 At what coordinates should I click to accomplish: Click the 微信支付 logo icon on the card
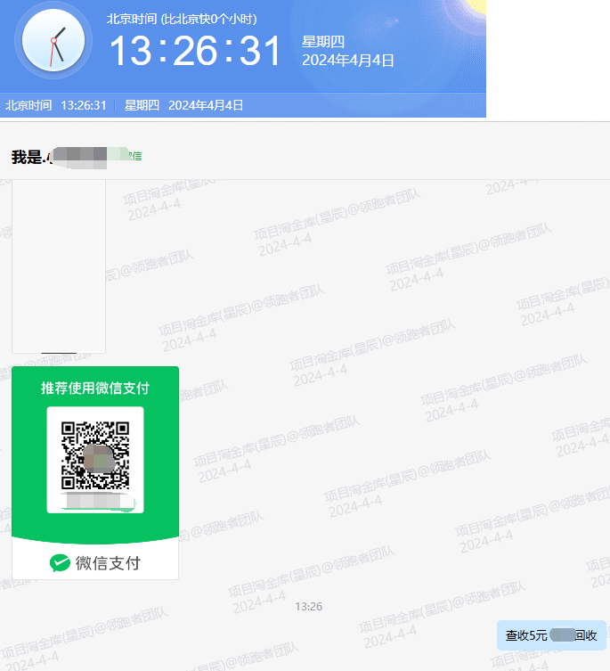pos(60,563)
